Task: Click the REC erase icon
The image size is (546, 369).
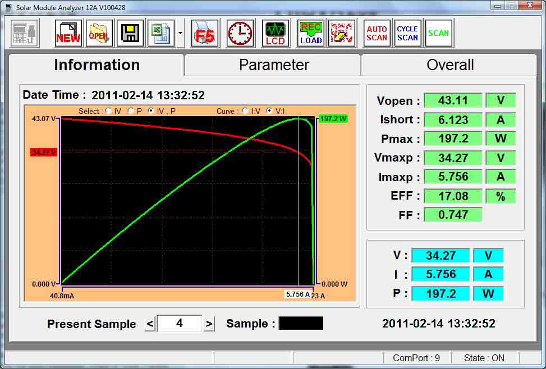Action: [341, 34]
